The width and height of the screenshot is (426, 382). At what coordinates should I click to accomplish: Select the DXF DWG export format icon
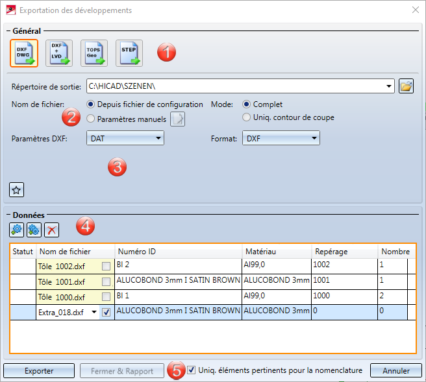pos(24,53)
